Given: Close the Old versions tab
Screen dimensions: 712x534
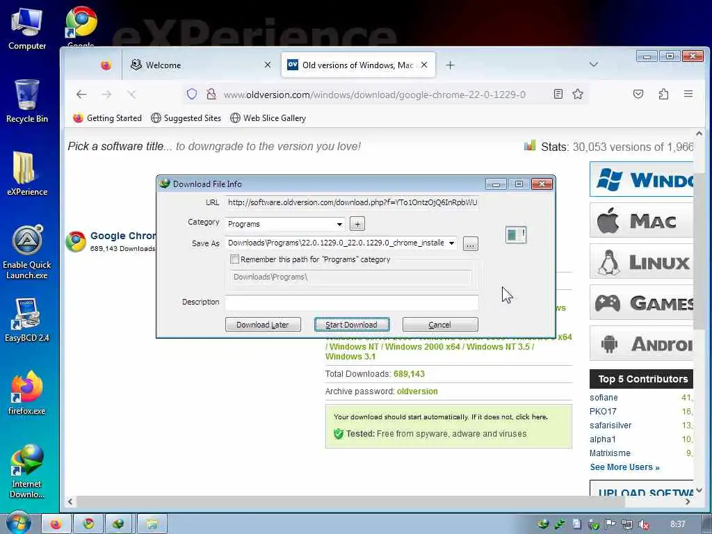Looking at the screenshot, I should click(424, 65).
